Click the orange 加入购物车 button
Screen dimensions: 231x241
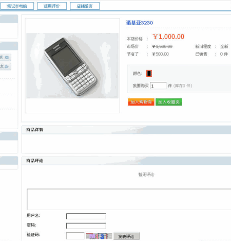coord(141,102)
